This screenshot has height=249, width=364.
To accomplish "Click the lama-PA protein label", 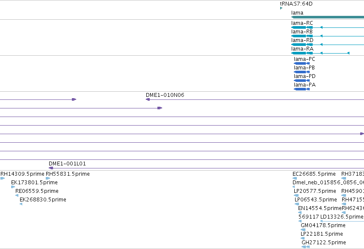I will 305,85.
